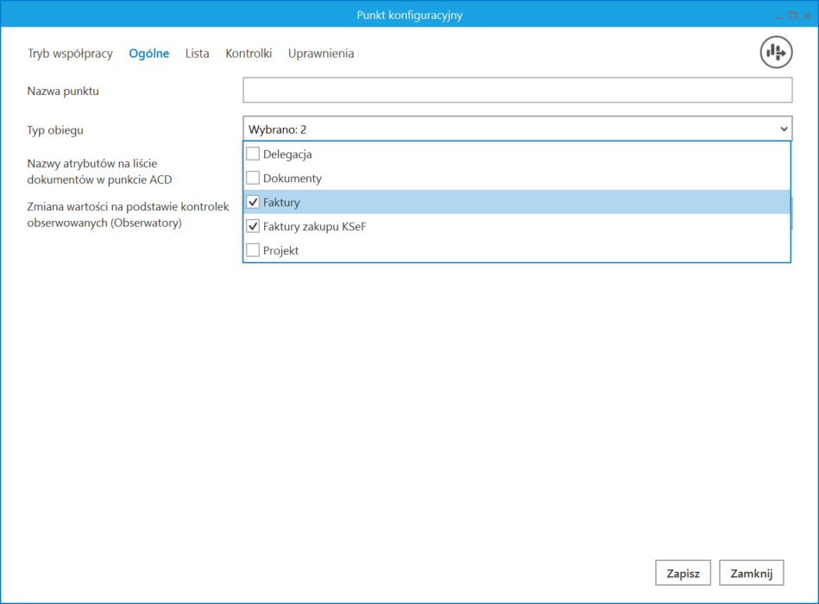Select the Uprawnienia tab

pos(321,53)
